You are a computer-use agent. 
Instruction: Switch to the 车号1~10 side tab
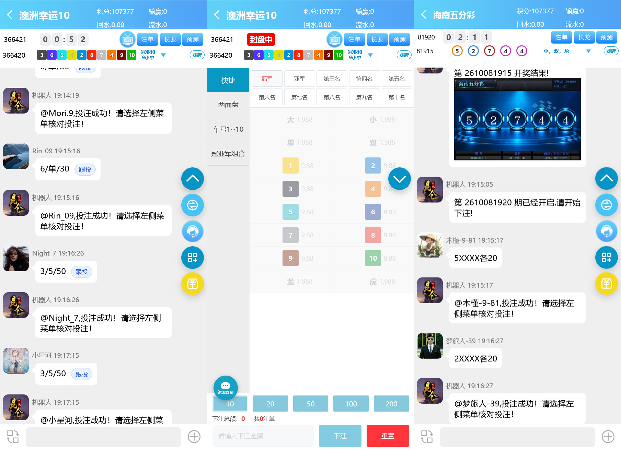228,129
